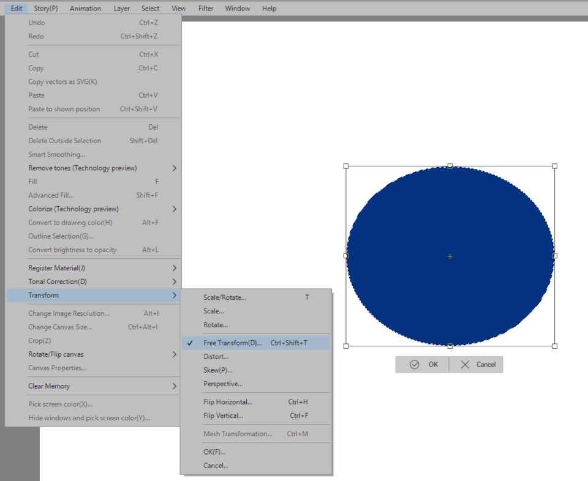Expand the Colorize submenu arrow
The width and height of the screenshot is (588, 481).
pyautogui.click(x=175, y=209)
